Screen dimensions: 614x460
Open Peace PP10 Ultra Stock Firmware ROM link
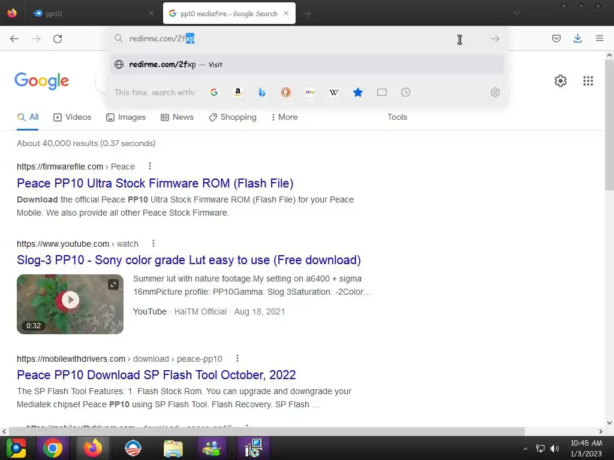155,183
